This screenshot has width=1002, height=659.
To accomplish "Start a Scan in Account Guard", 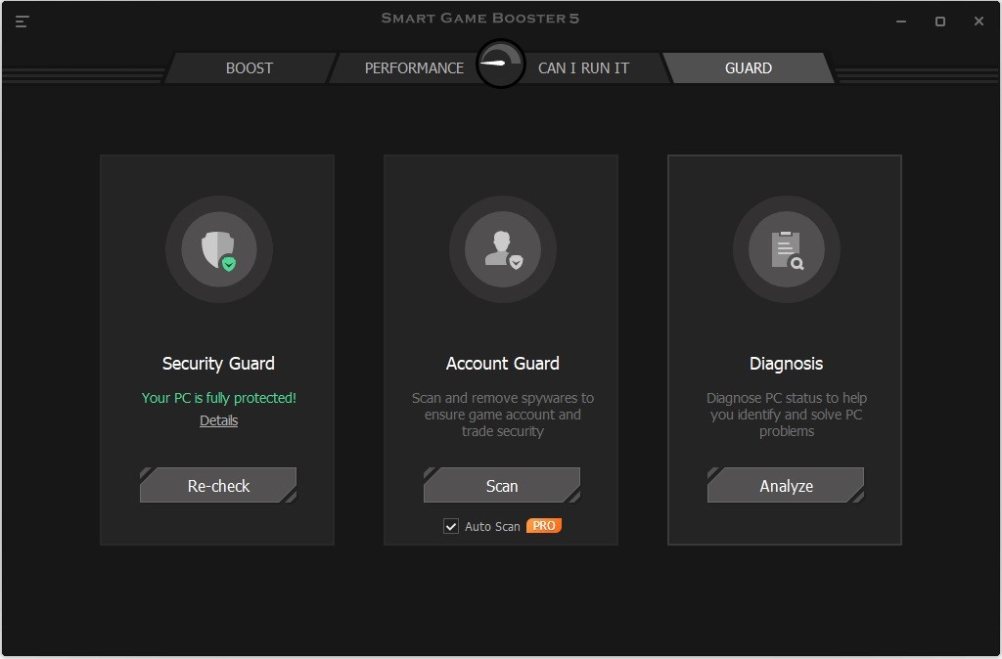I will [502, 485].
